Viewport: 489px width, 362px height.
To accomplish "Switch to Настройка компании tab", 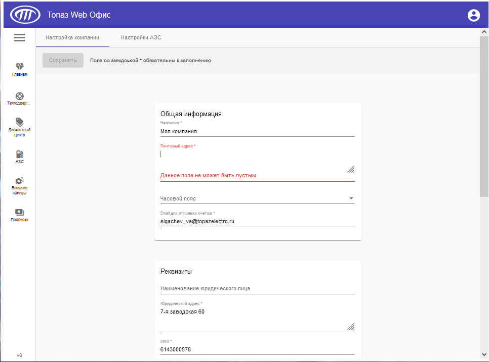I will click(x=72, y=38).
